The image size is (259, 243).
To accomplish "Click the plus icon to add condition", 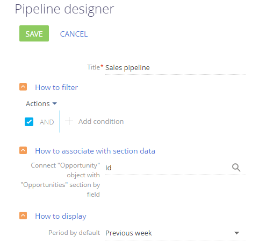I will click(x=69, y=121).
